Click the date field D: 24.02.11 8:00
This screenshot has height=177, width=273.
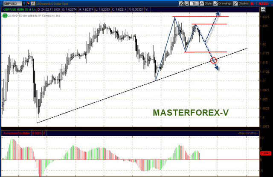pyautogui.click(x=49, y=9)
